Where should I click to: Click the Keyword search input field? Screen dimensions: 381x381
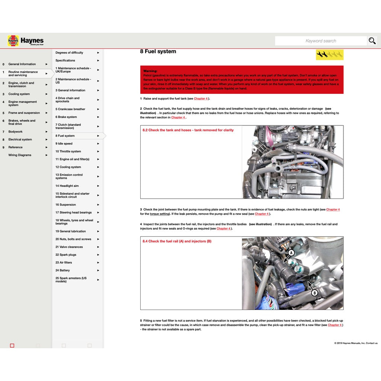[x=321, y=41]
